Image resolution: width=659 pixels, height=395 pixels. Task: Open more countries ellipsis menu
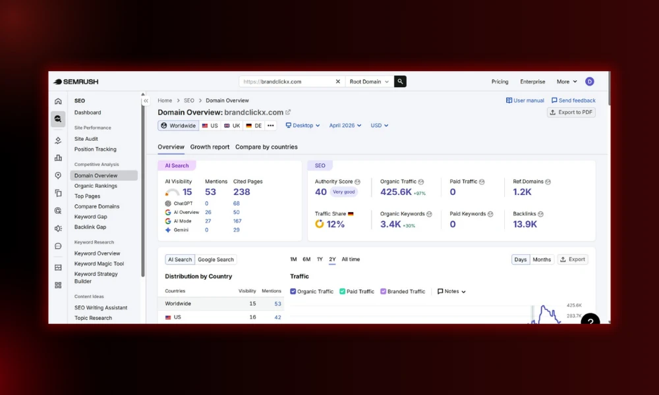tap(271, 126)
